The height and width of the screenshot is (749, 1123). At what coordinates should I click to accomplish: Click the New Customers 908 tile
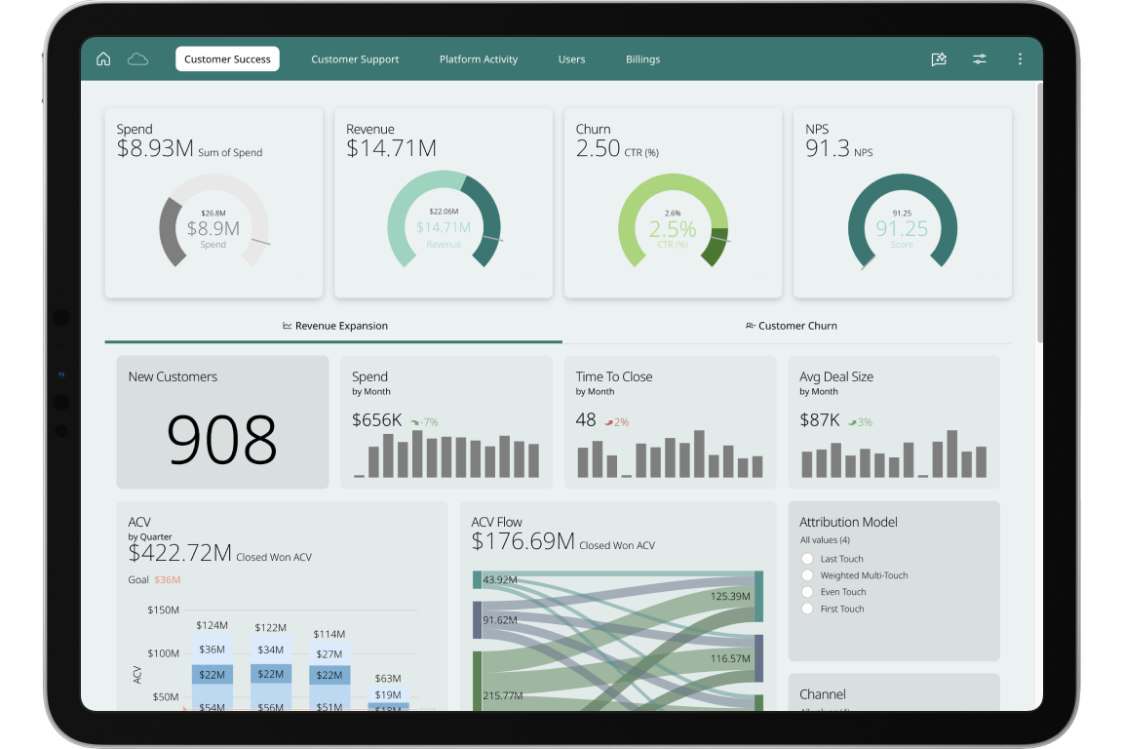coord(222,421)
